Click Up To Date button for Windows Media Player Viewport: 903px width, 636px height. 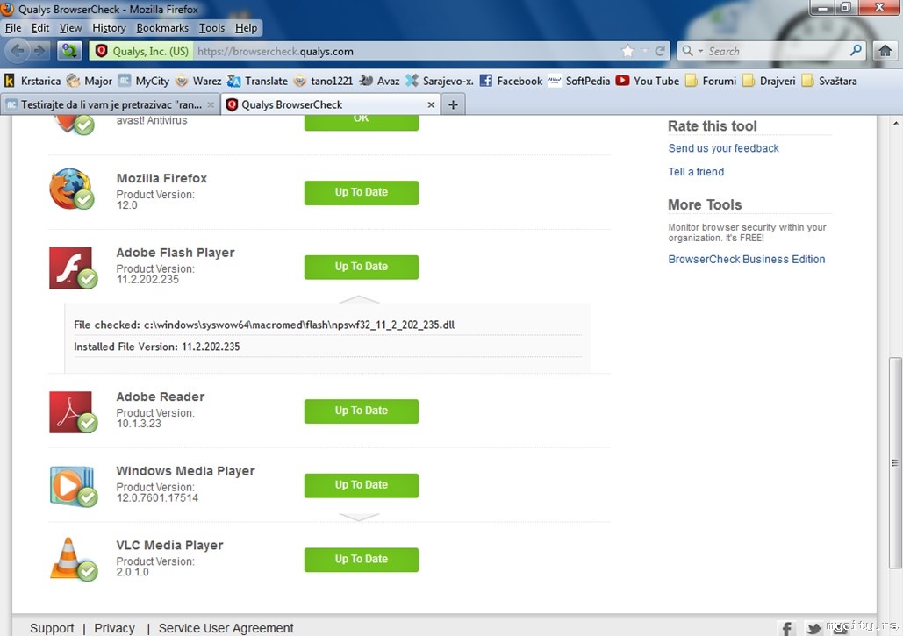pyautogui.click(x=361, y=485)
